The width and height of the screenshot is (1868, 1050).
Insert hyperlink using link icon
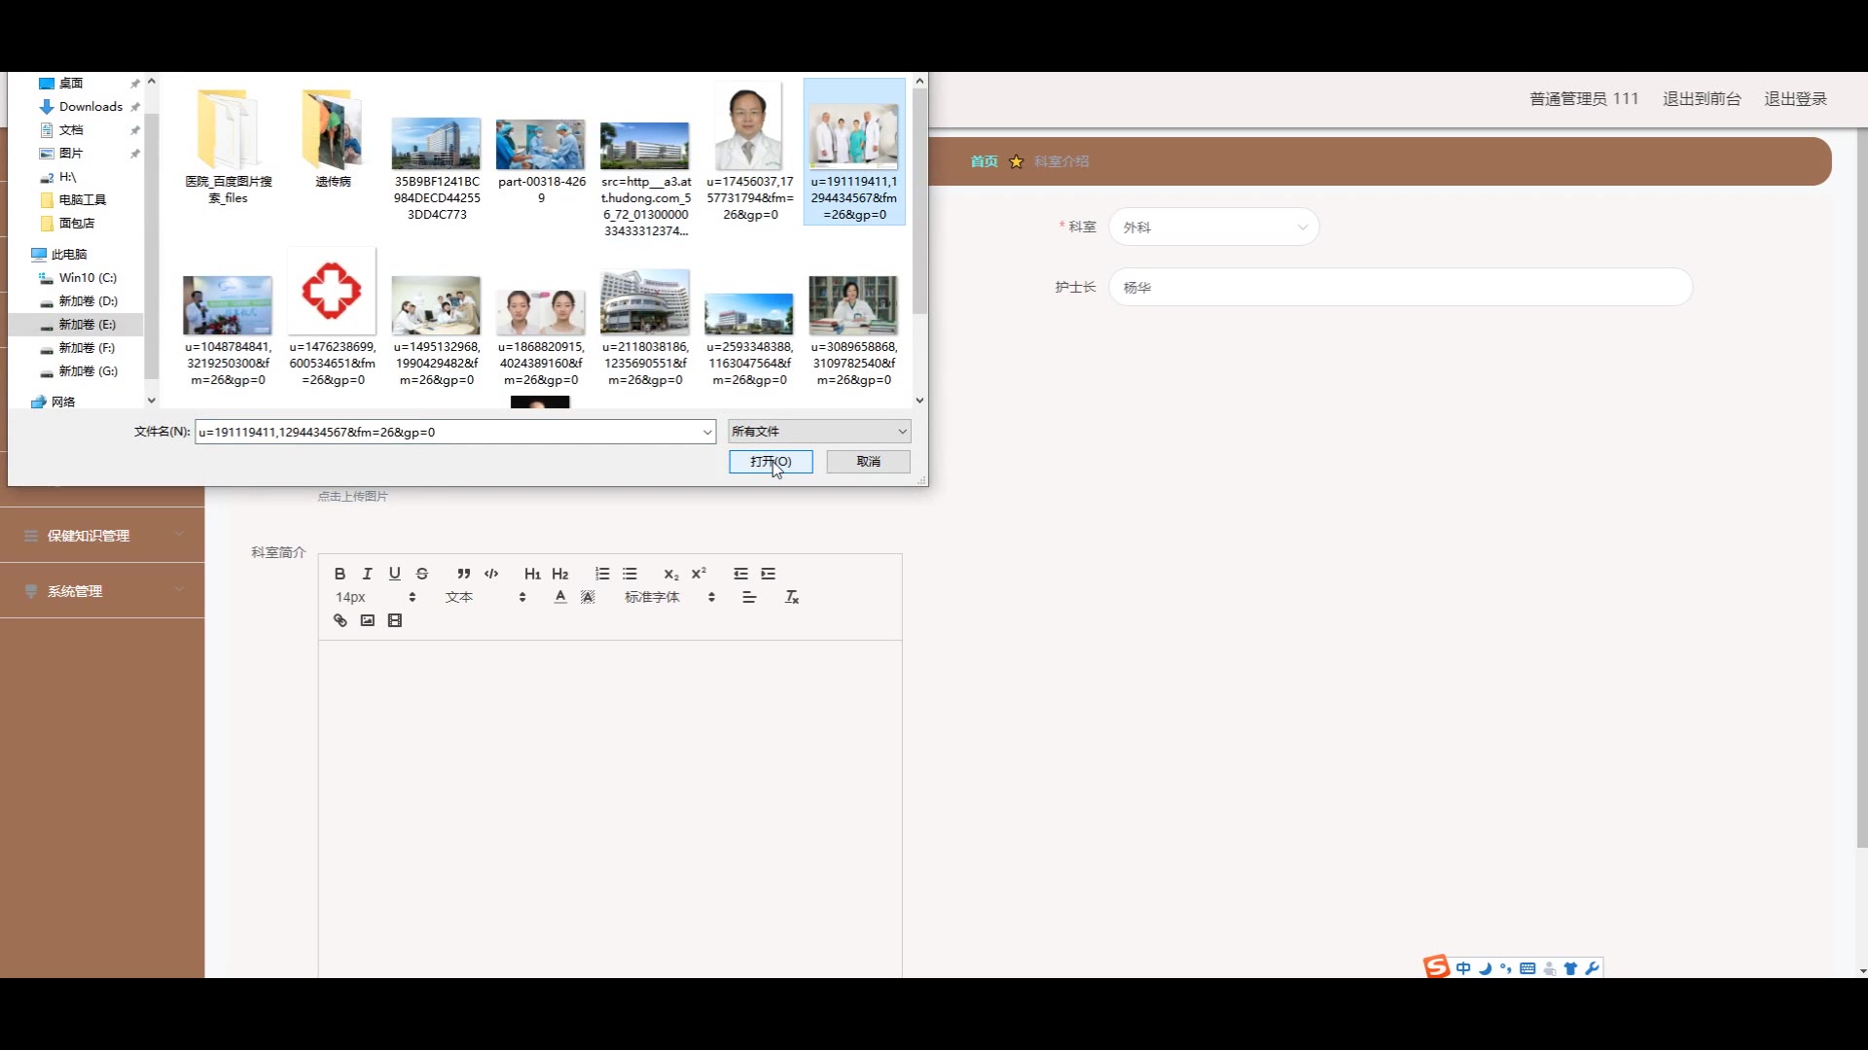[x=340, y=620]
